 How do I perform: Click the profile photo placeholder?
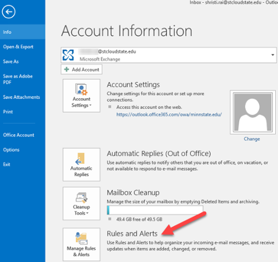(253, 112)
